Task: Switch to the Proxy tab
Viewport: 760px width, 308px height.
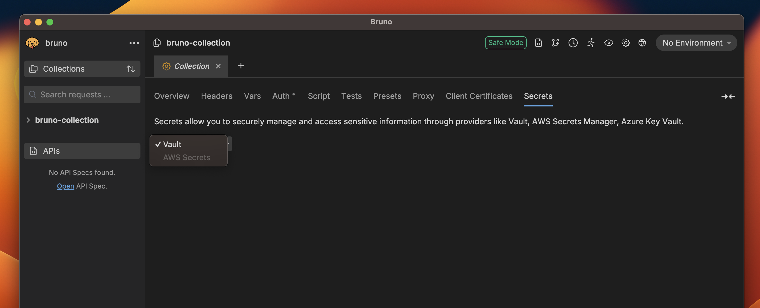Action: click(423, 96)
